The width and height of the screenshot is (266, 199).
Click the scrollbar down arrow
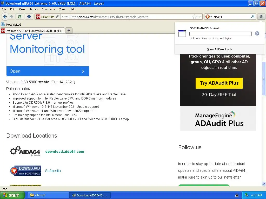pyautogui.click(x=264, y=184)
